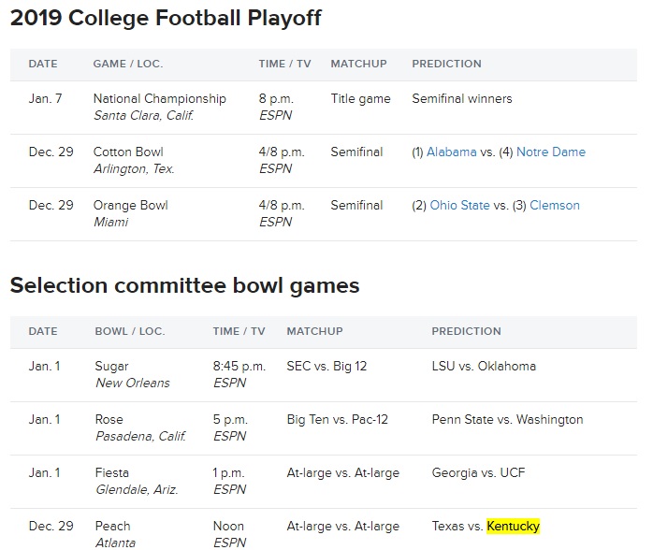This screenshot has height=550, width=653.
Task: Open the Alabama team link
Action: click(452, 152)
